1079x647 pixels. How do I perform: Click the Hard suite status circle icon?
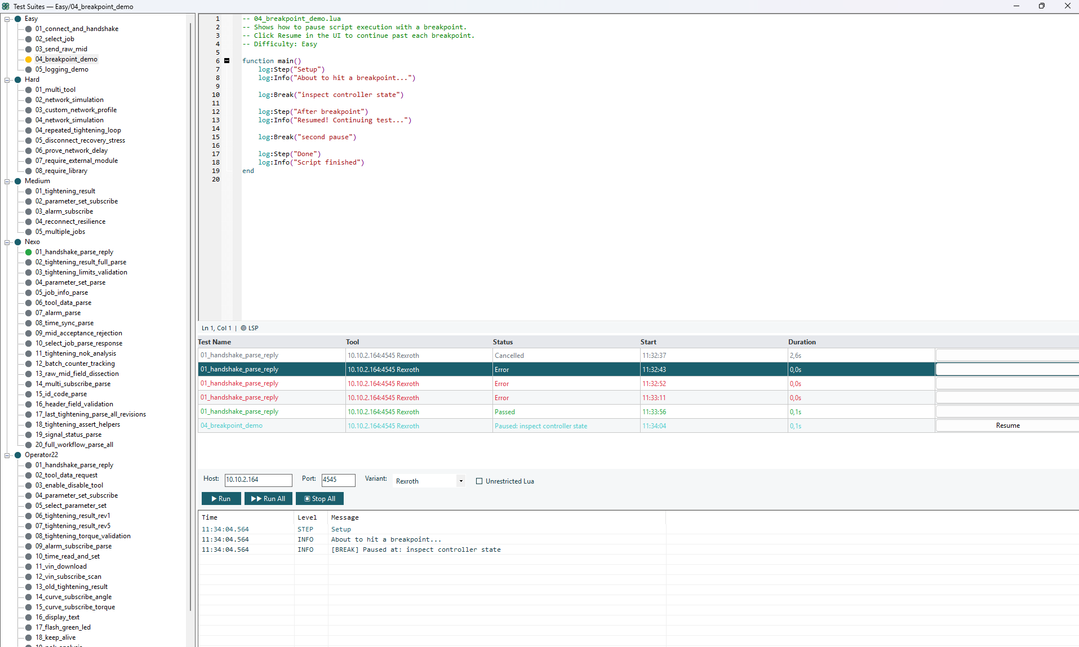(18, 79)
